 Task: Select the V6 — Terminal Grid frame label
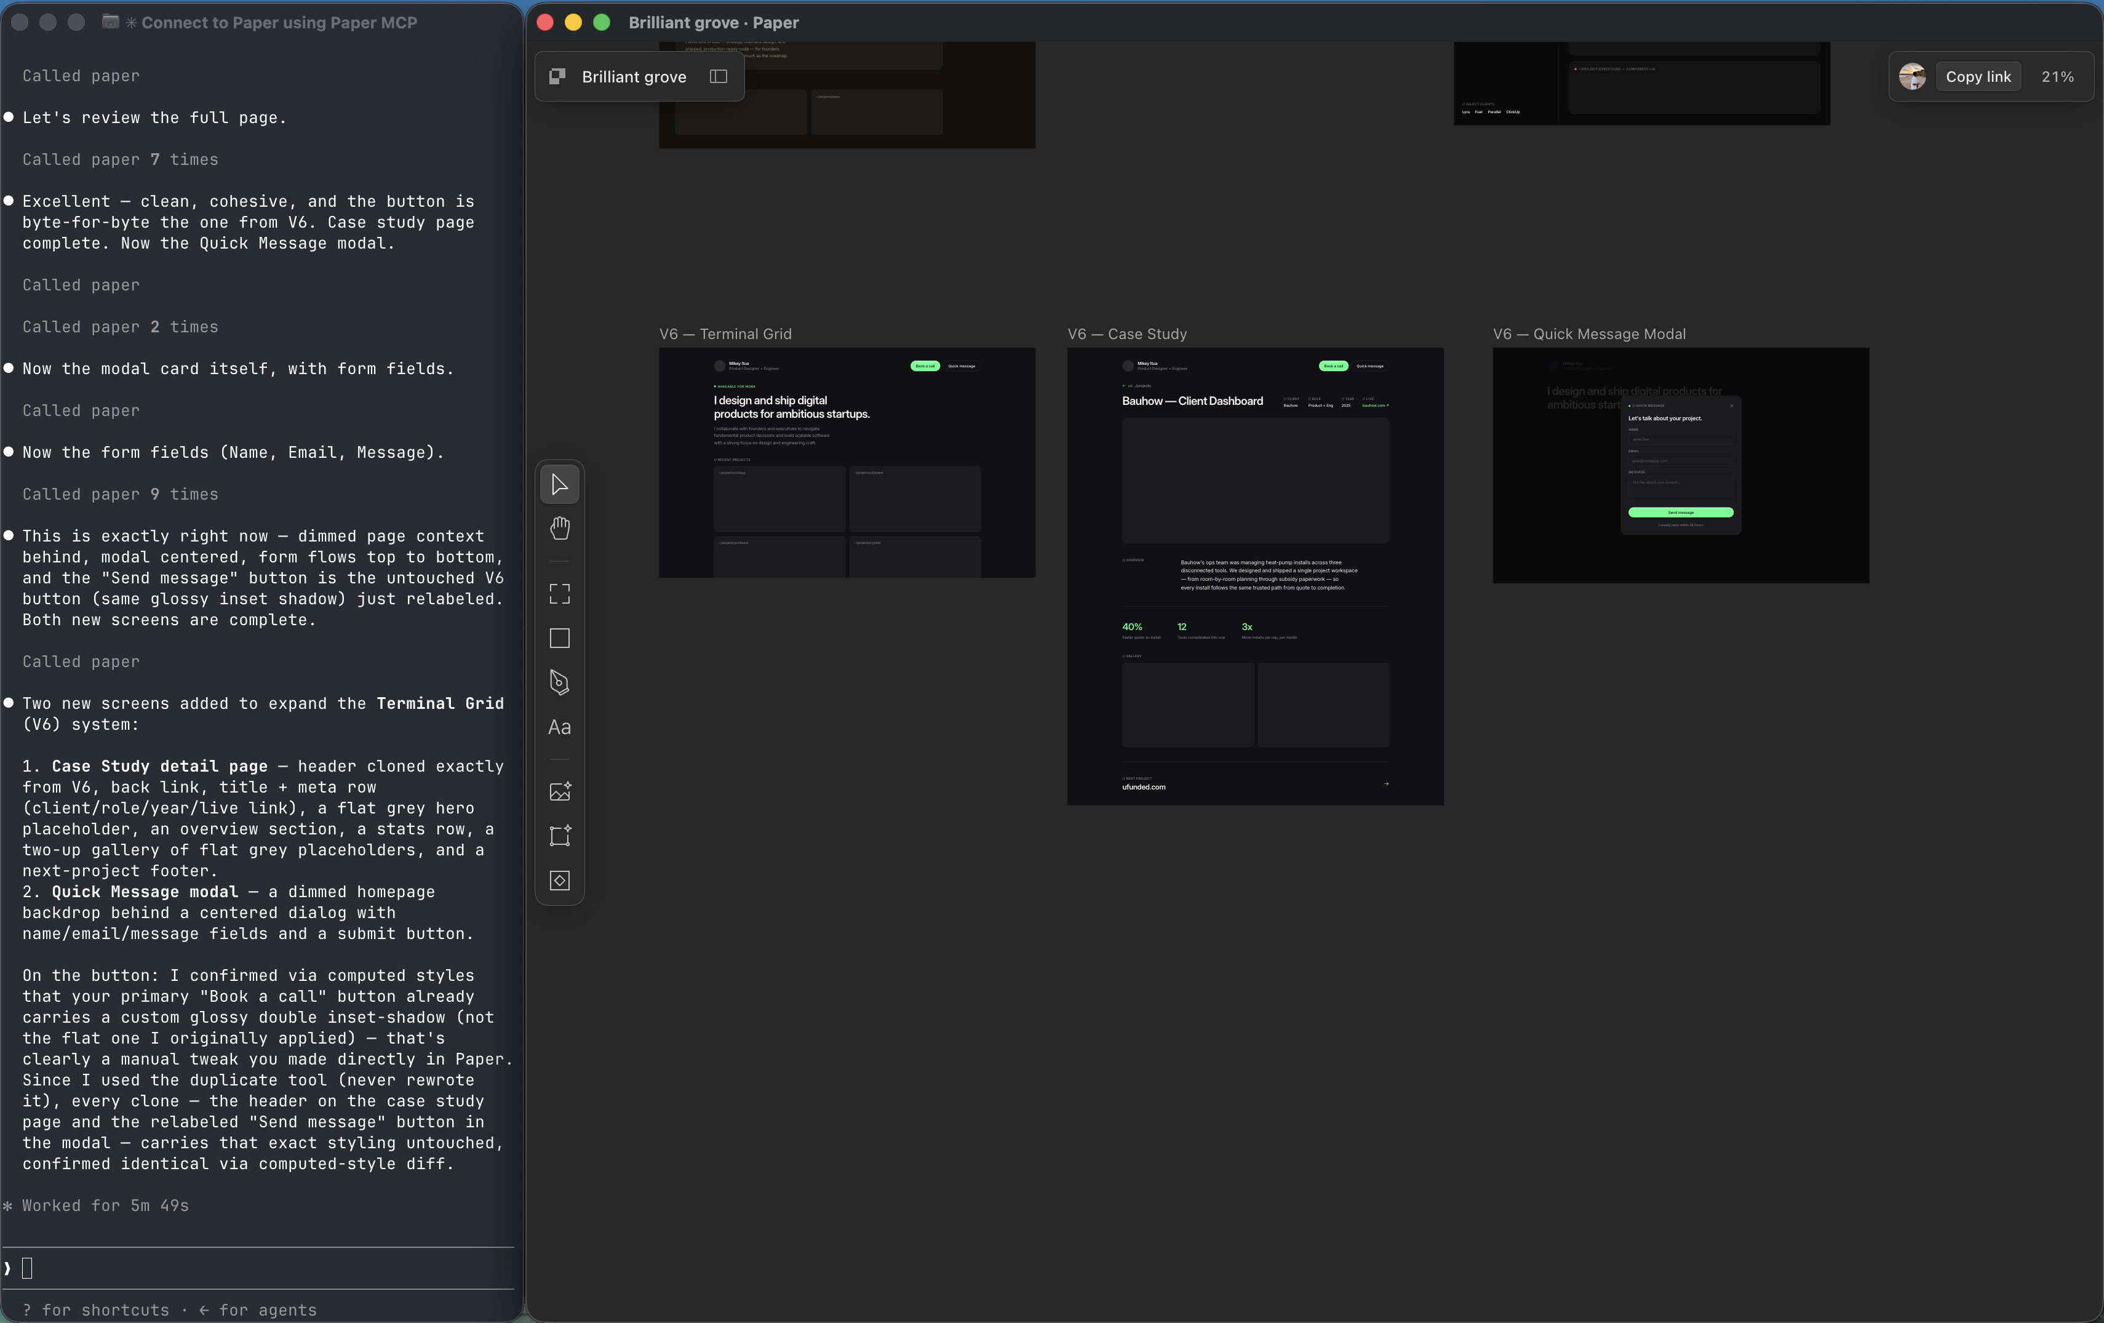point(725,334)
